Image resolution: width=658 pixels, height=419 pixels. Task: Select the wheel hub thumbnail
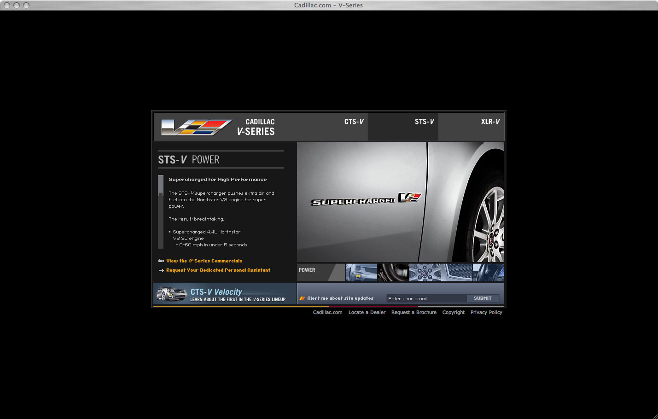[425, 273]
